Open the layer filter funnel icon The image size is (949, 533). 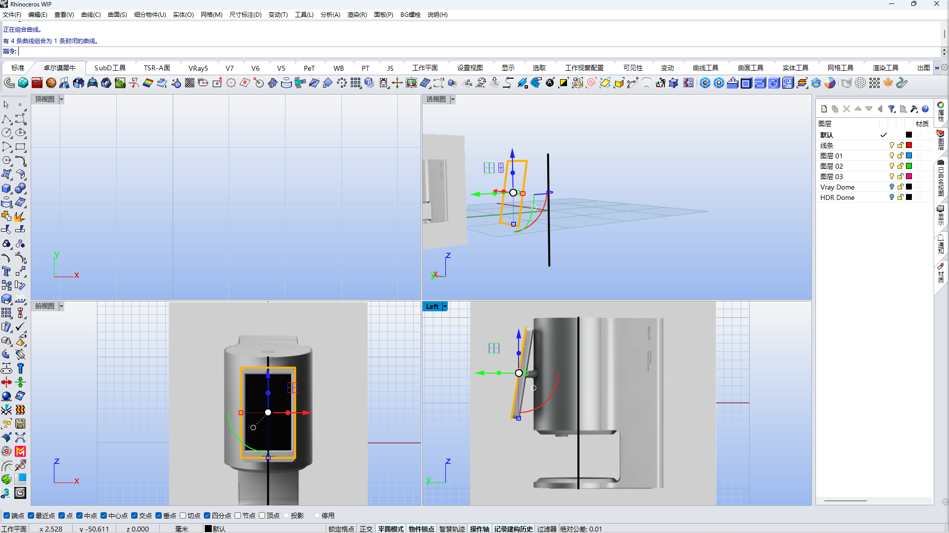[x=891, y=109]
